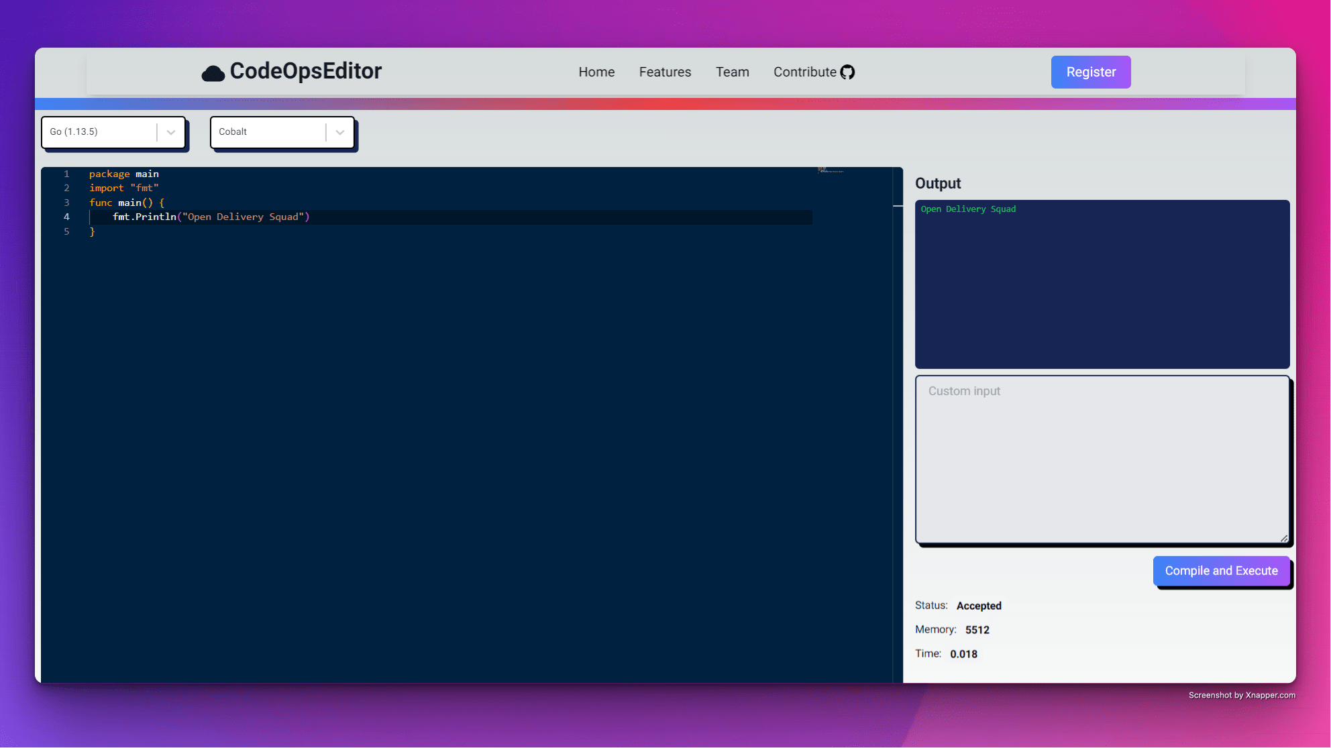Open the Go (1.13.5) language selector
Image resolution: width=1331 pixels, height=748 pixels.
coord(101,132)
